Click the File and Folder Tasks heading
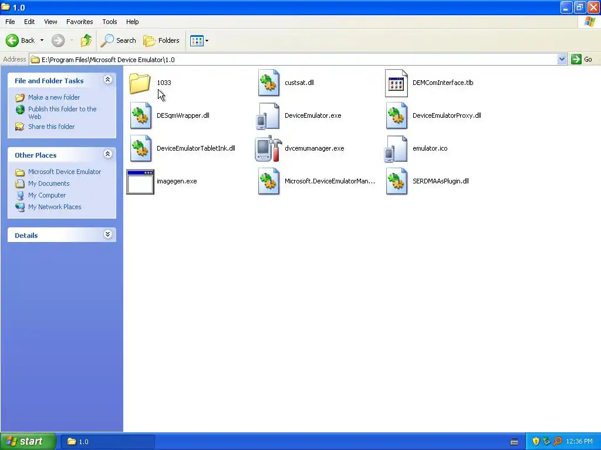The width and height of the screenshot is (601, 450). (49, 81)
